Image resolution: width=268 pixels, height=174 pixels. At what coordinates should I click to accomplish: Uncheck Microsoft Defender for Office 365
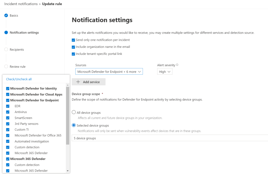click(8, 135)
